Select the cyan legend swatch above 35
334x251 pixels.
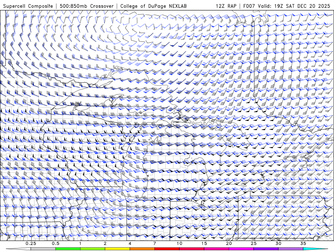[315, 249]
